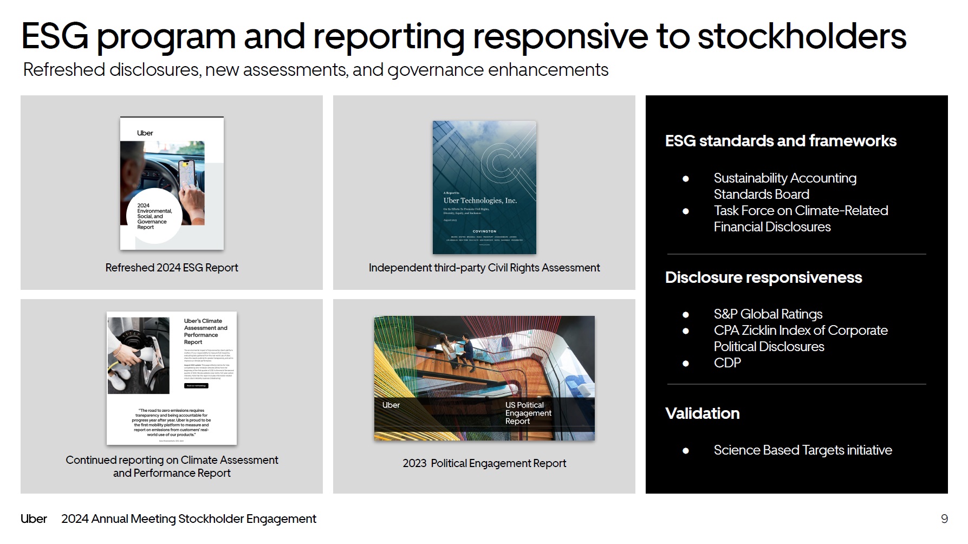This screenshot has height=544, width=968.
Task: Select the 'Refreshed 2024 ESG Report' caption
Action: [172, 268]
